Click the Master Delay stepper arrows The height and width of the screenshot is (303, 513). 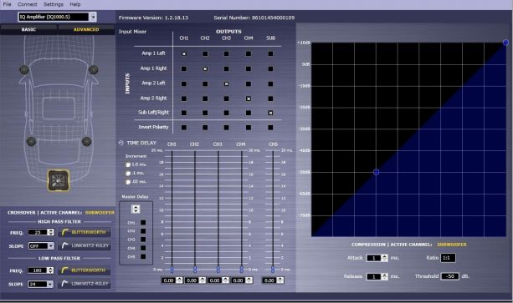tap(136, 209)
